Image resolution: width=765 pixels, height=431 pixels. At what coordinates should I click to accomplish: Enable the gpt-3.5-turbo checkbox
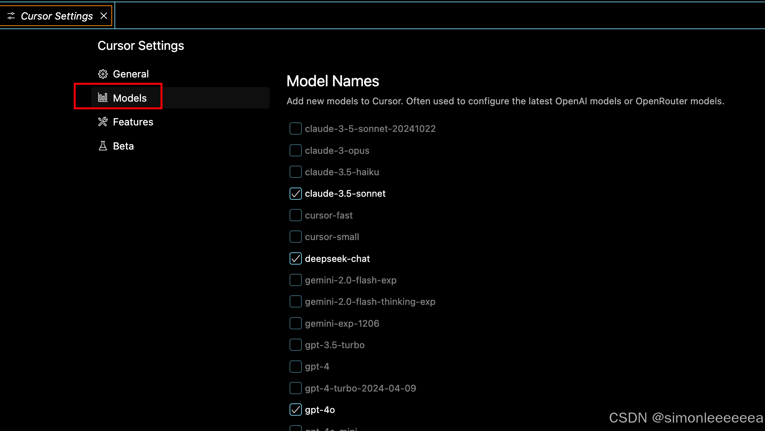click(x=295, y=345)
